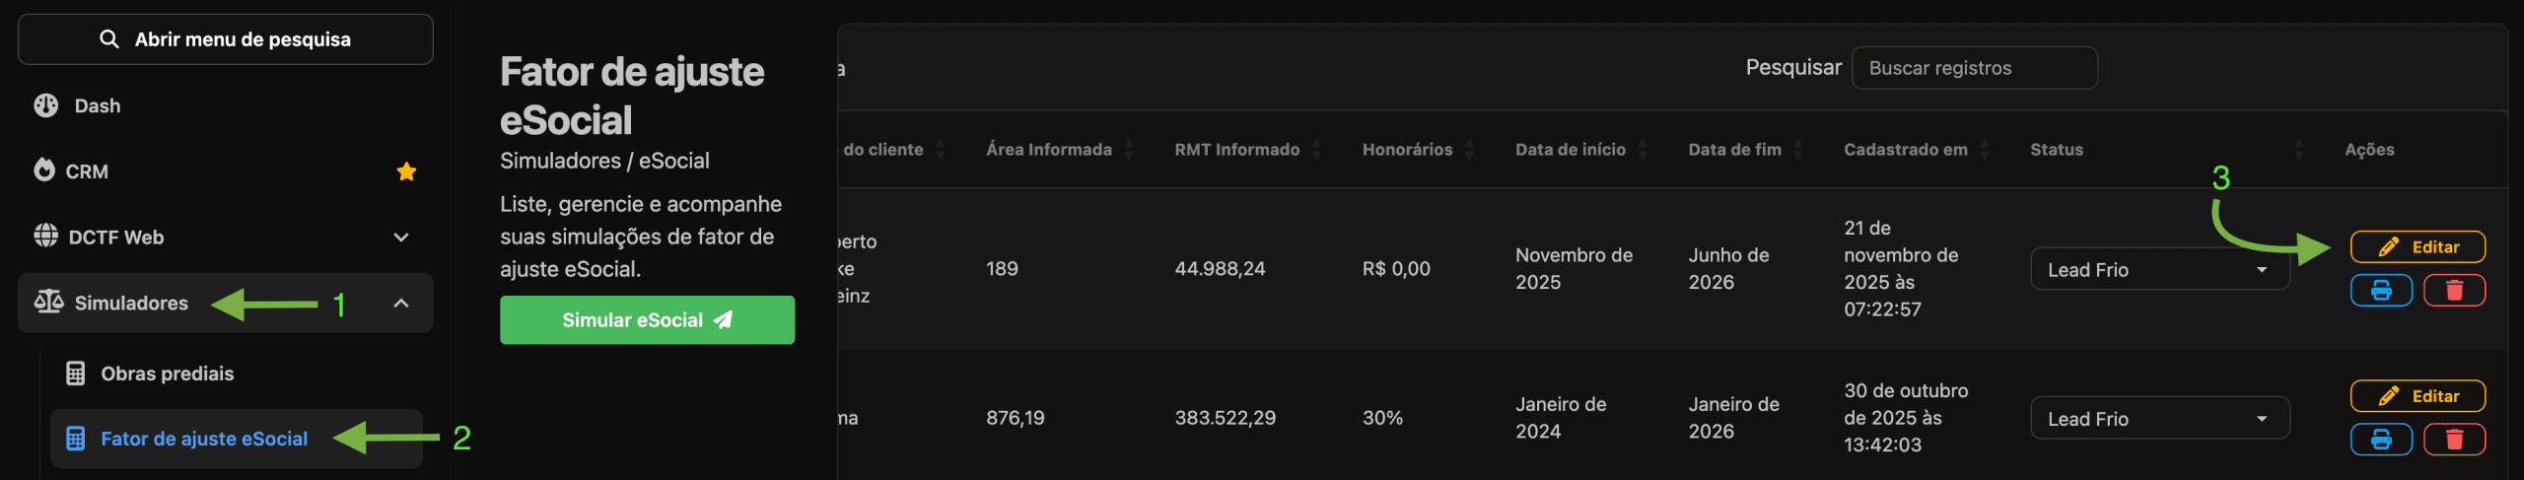This screenshot has height=480, width=2524.
Task: Click the print icon in first row
Action: (x=2380, y=291)
